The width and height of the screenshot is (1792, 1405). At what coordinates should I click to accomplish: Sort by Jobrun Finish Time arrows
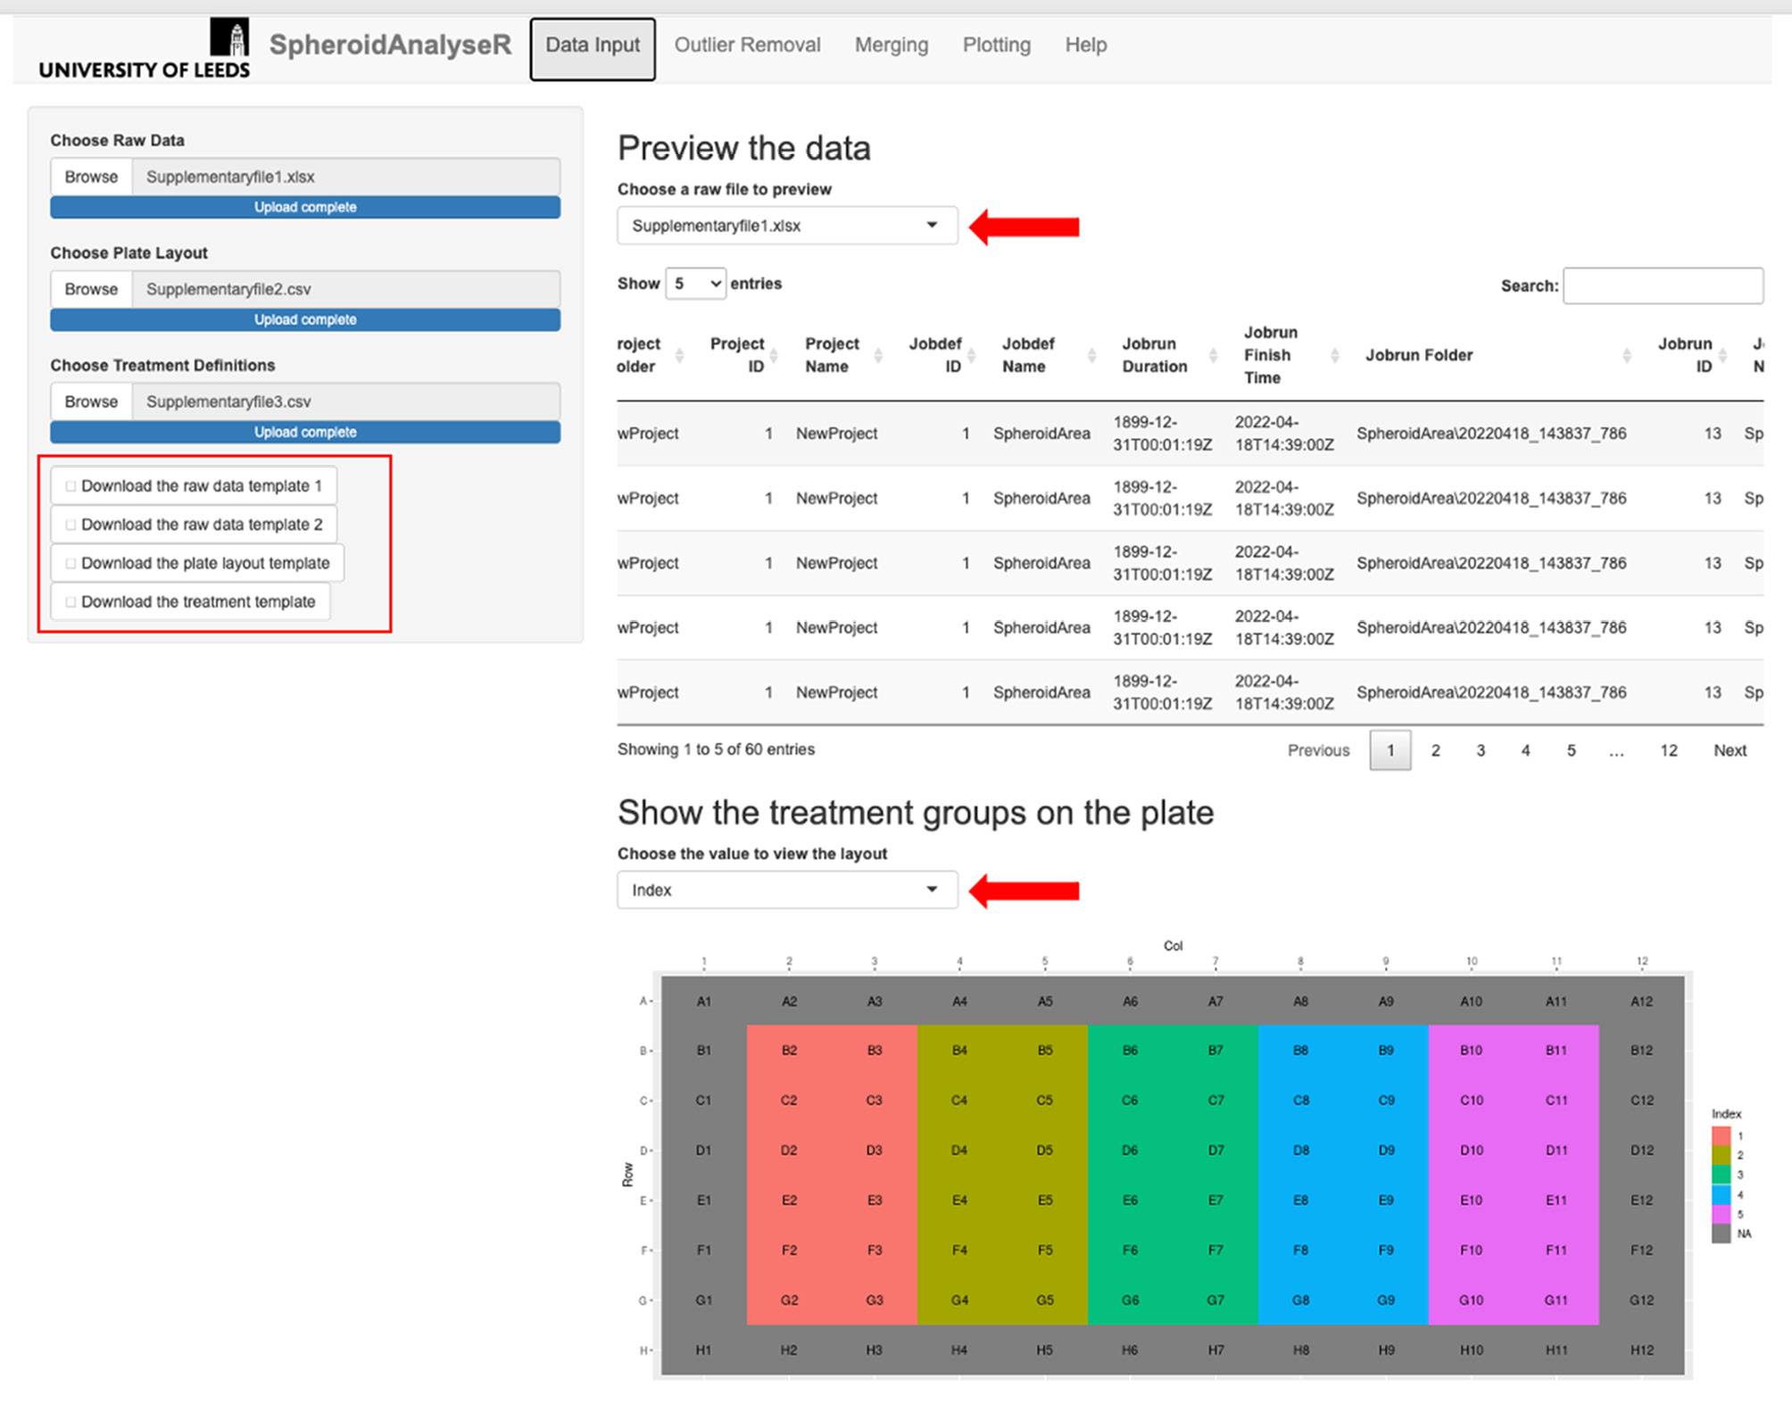tap(1335, 356)
